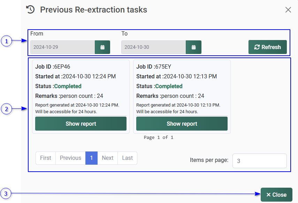Viewport: 298px width, 203px height.
Task: Dismiss dialog with the top-right X icon
Action: (x=288, y=10)
